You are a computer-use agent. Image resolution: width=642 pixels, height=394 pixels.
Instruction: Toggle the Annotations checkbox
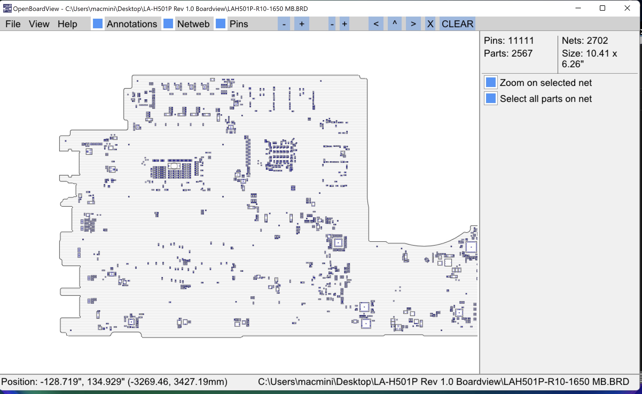pyautogui.click(x=98, y=24)
